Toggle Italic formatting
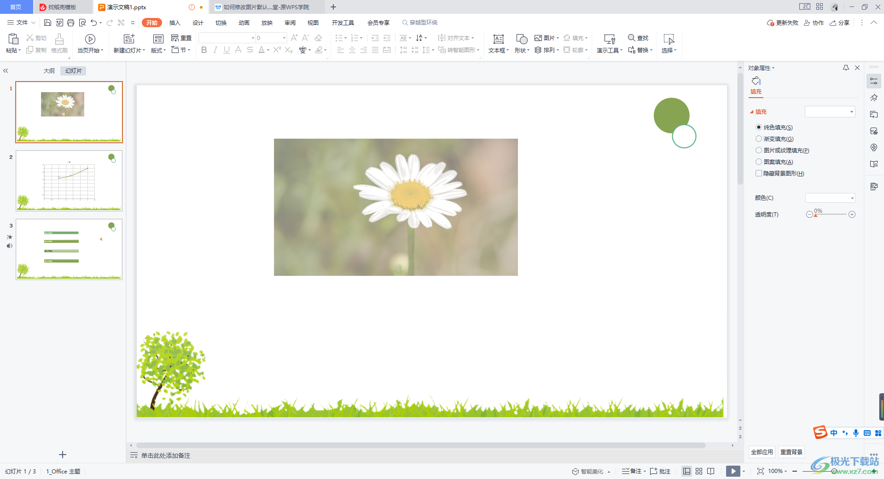Image resolution: width=884 pixels, height=479 pixels. 215,50
